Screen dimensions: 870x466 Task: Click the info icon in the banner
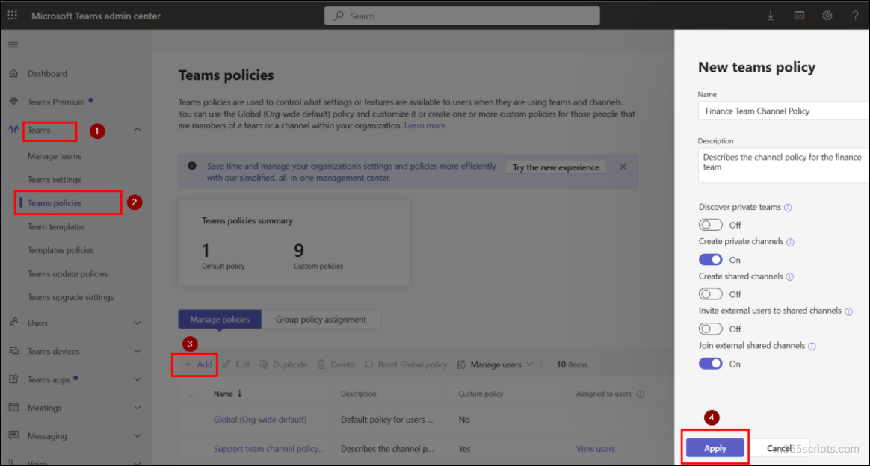click(x=192, y=166)
